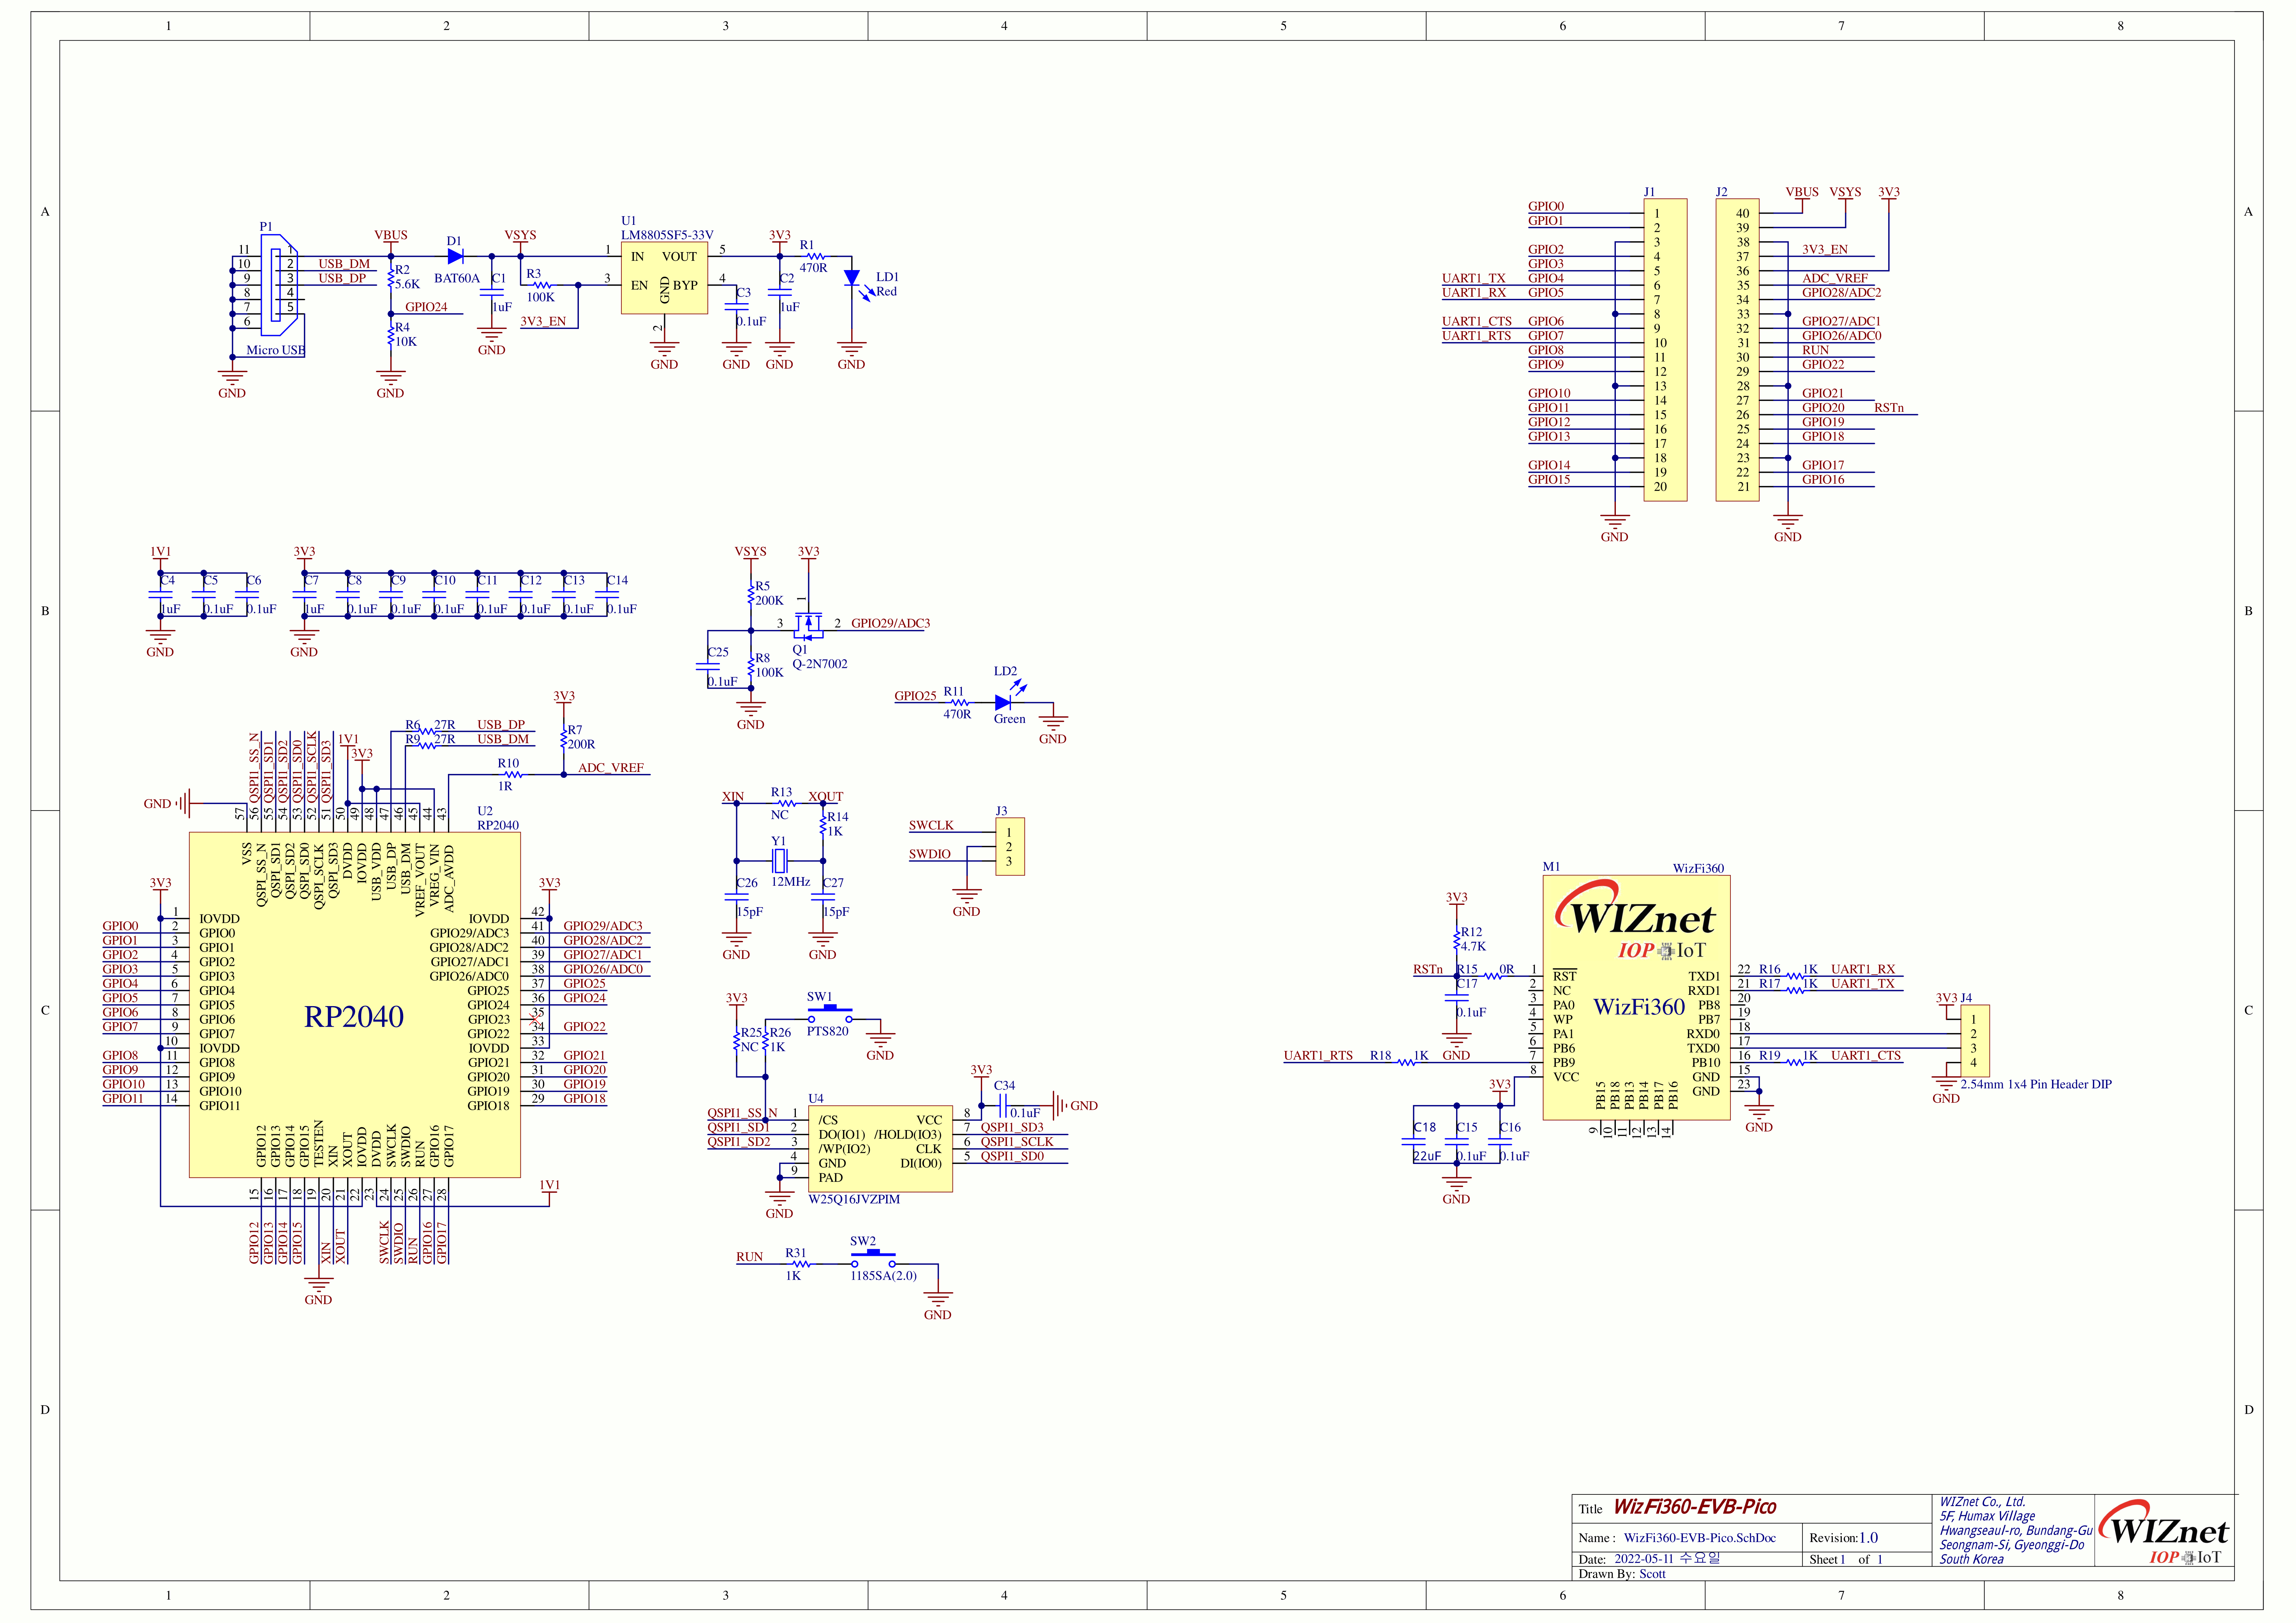Viewport: 2296px width, 1623px height.
Task: Click the 3V3_EN label under R3
Action: click(x=543, y=322)
